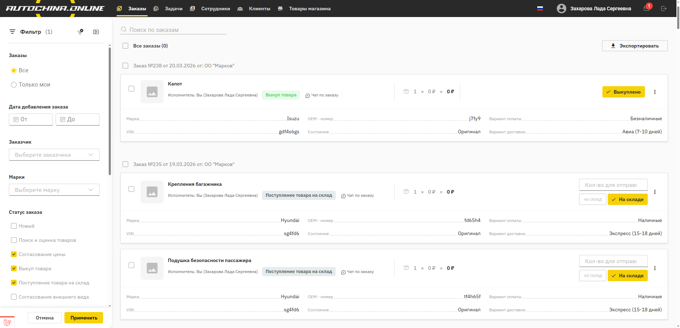Viewport: 680px width, 328px height.
Task: Click the image placeholder for Капот
Action: click(x=152, y=92)
